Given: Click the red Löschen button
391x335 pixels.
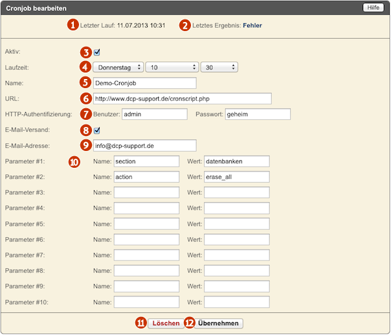Looking at the screenshot, I should pos(166,323).
